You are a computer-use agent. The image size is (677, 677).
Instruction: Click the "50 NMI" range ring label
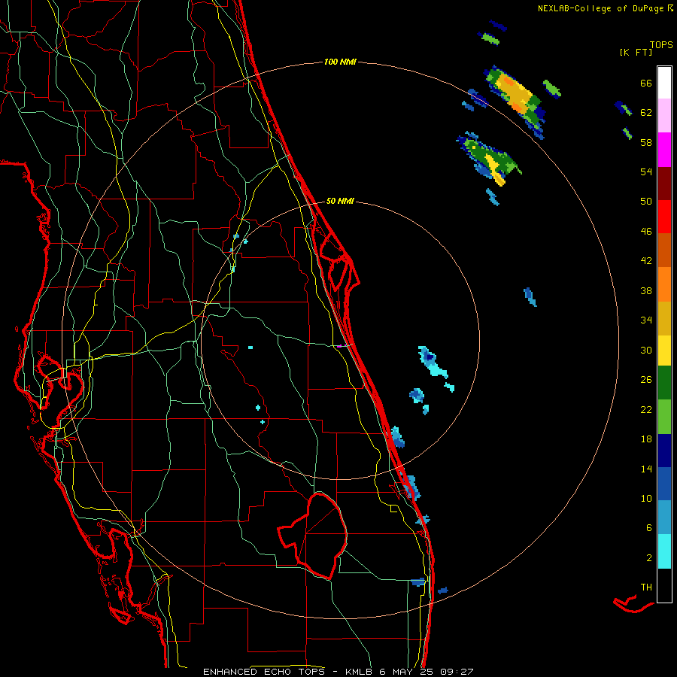point(340,201)
